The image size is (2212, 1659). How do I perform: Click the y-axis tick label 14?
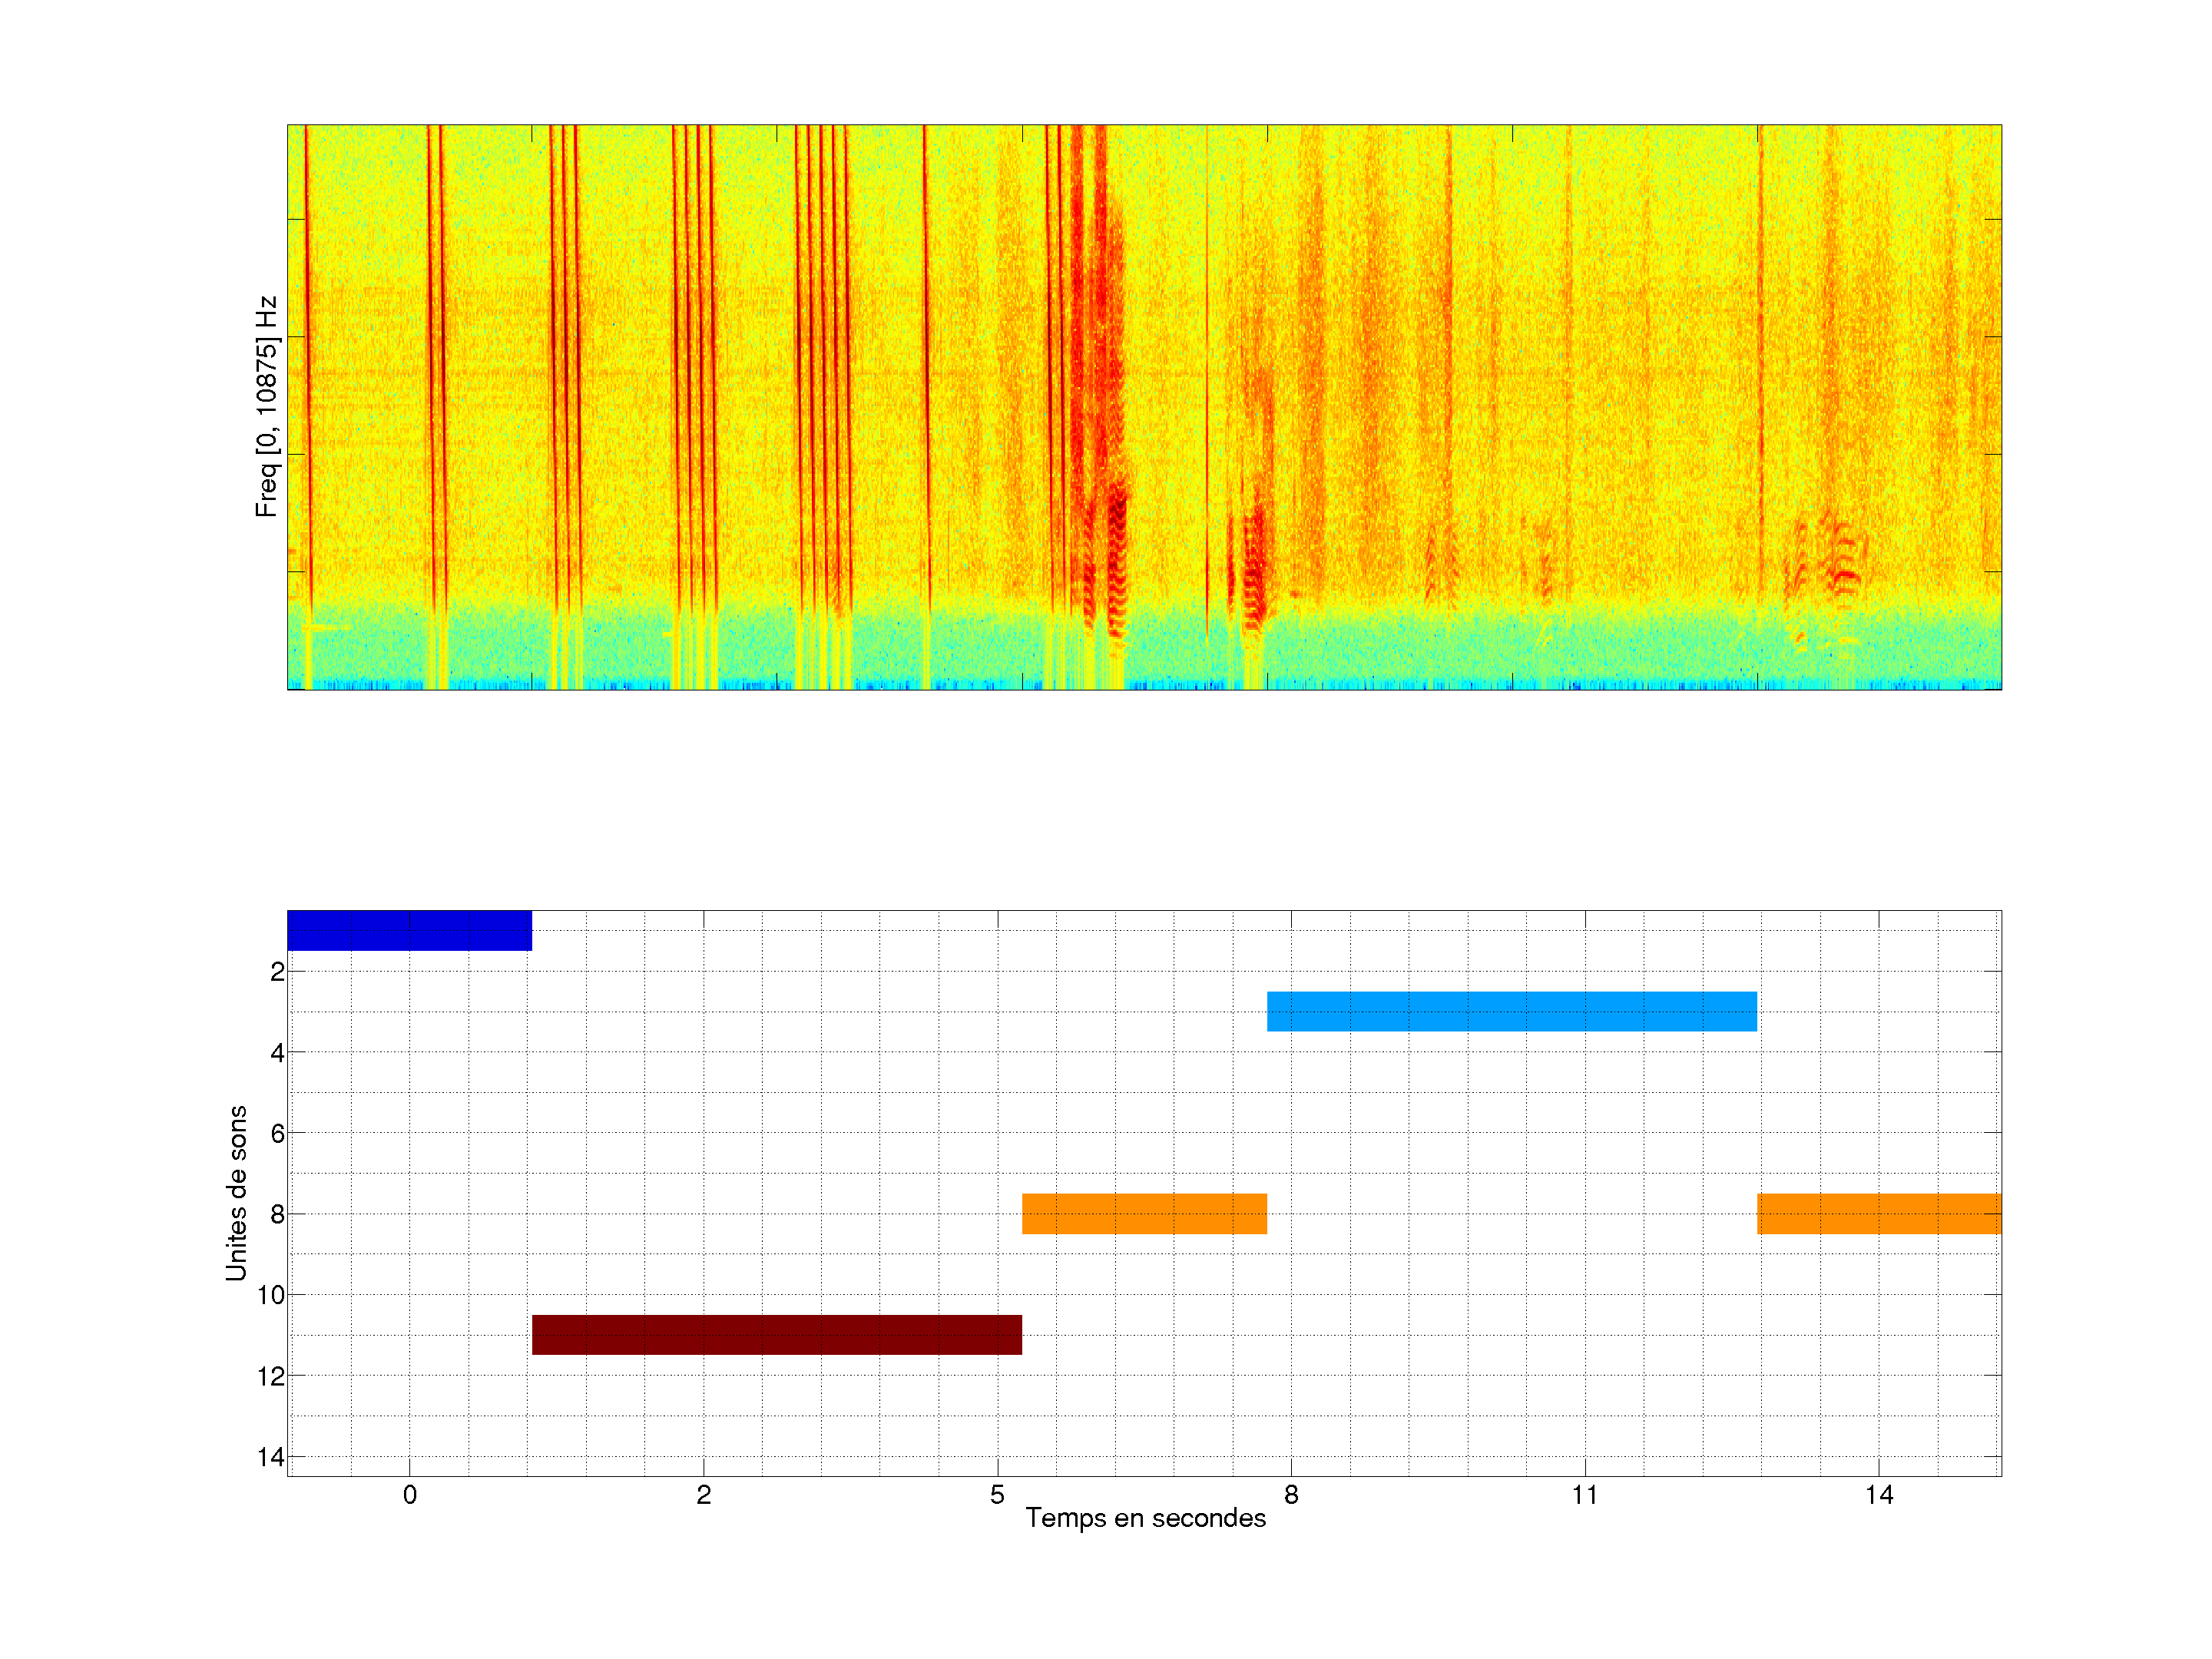271,1457
